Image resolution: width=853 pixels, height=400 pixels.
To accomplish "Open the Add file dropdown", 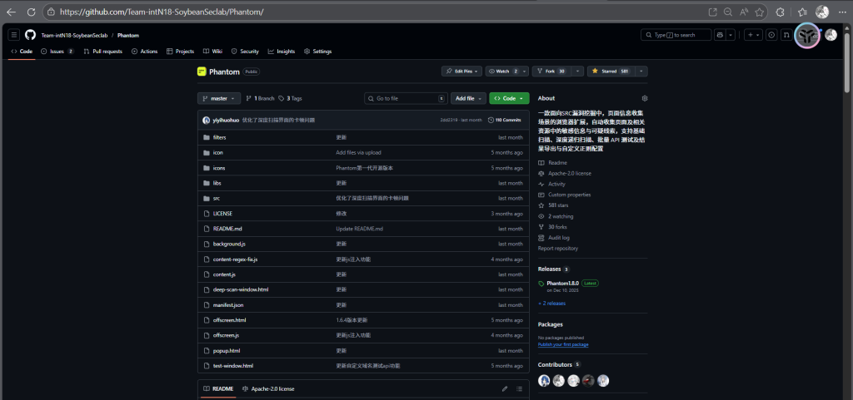I will coord(467,98).
